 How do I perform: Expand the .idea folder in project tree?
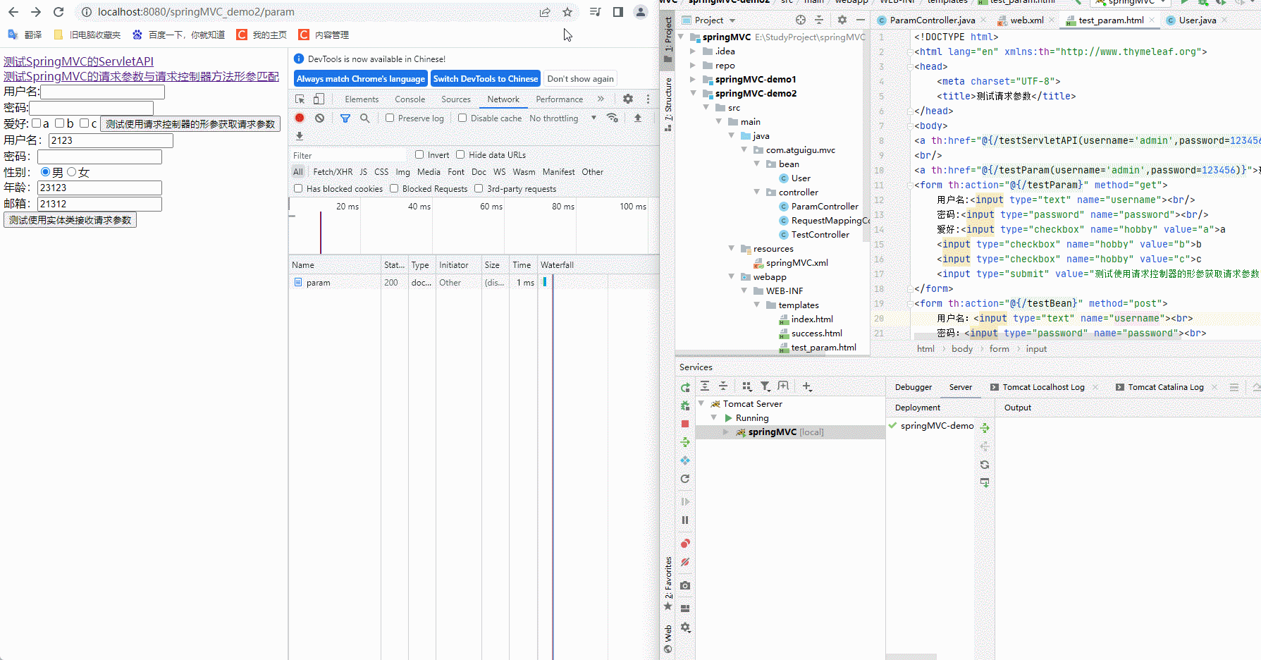(694, 51)
